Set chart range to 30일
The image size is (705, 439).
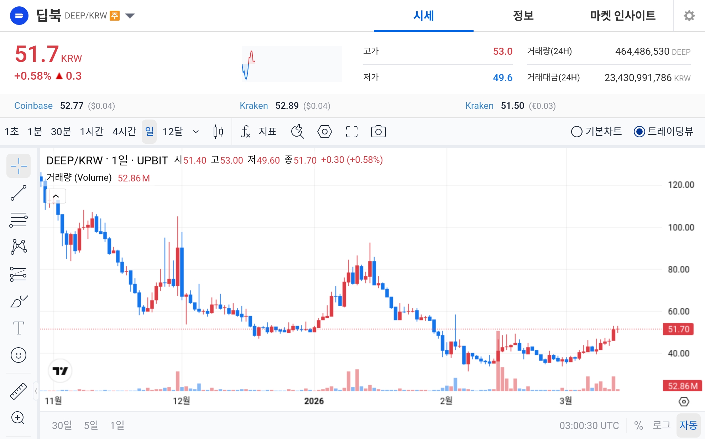[62, 425]
